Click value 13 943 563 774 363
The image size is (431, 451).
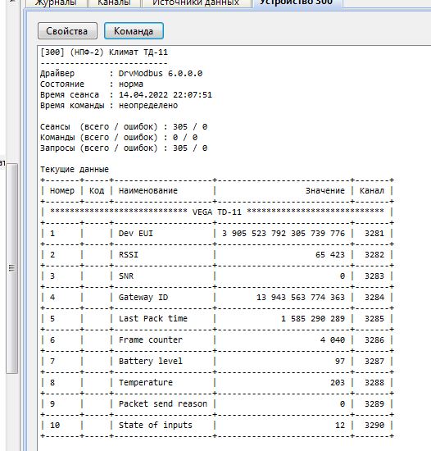tap(301, 297)
